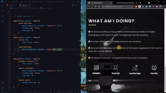Click the VS Code logo icon
Image resolution: width=166 pixels, height=93 pixels.
pyautogui.click(x=2, y=2)
